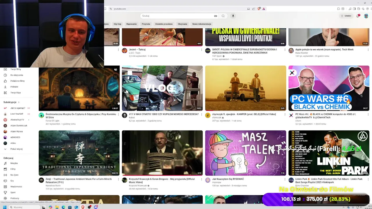Start voice search with the microphone icon
The width and height of the screenshot is (372, 209).
233,16
